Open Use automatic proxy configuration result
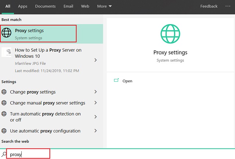Screen dimensions: 235x159 51,131
